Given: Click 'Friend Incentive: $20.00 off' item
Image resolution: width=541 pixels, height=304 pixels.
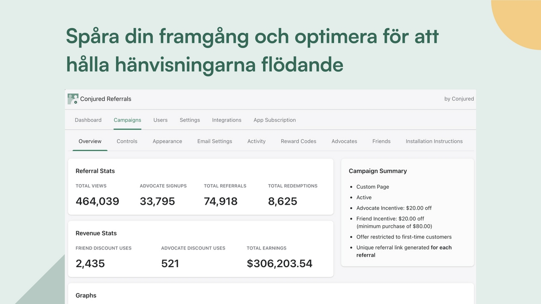Looking at the screenshot, I should pyautogui.click(x=394, y=222).
